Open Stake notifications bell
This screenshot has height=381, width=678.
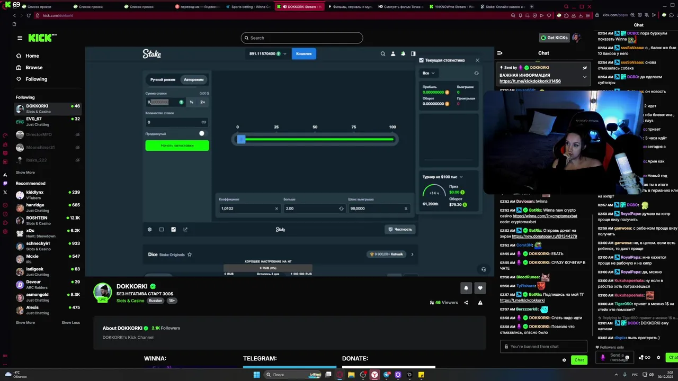403,53
